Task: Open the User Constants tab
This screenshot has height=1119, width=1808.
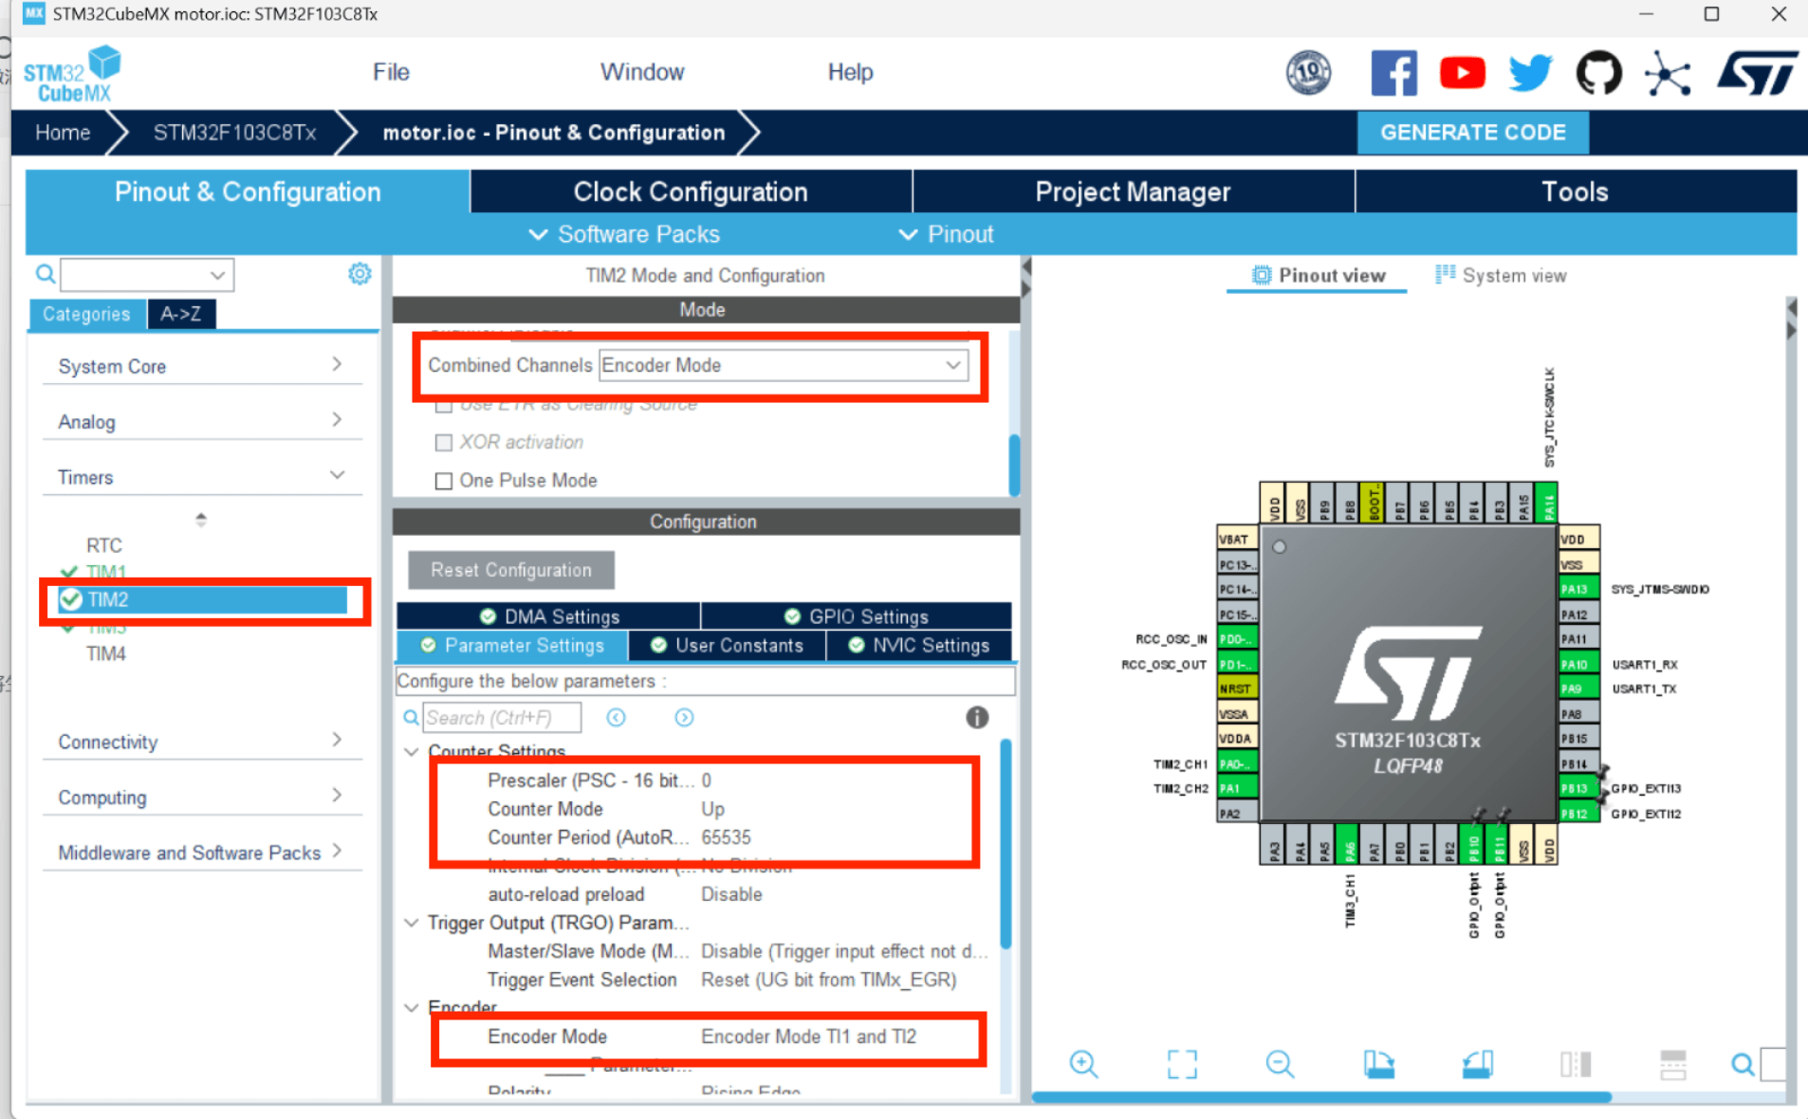Action: coord(727,646)
